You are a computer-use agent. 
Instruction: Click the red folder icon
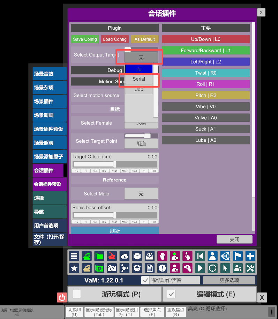(112, 256)
